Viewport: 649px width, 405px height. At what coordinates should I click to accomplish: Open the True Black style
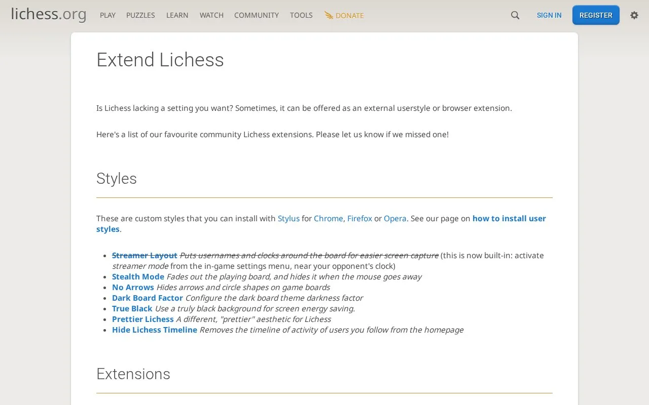132,309
